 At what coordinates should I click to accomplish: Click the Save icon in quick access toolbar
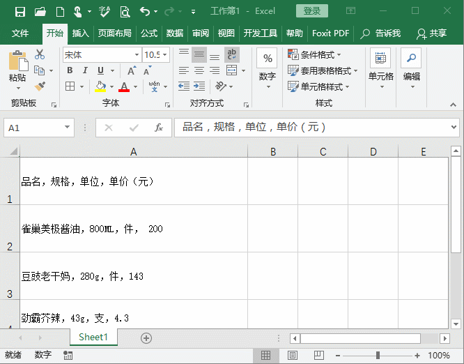(x=20, y=12)
